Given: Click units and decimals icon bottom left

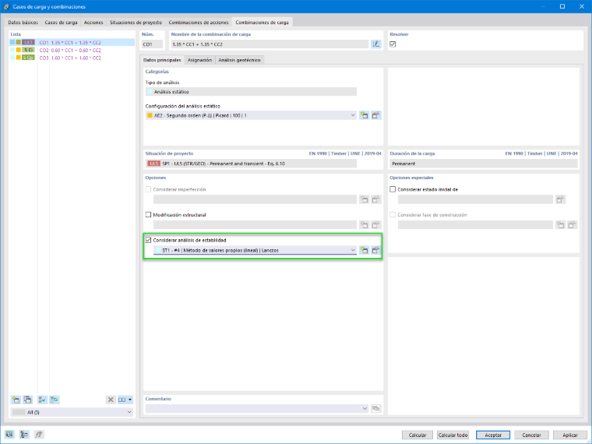Looking at the screenshot, I should click(x=9, y=435).
